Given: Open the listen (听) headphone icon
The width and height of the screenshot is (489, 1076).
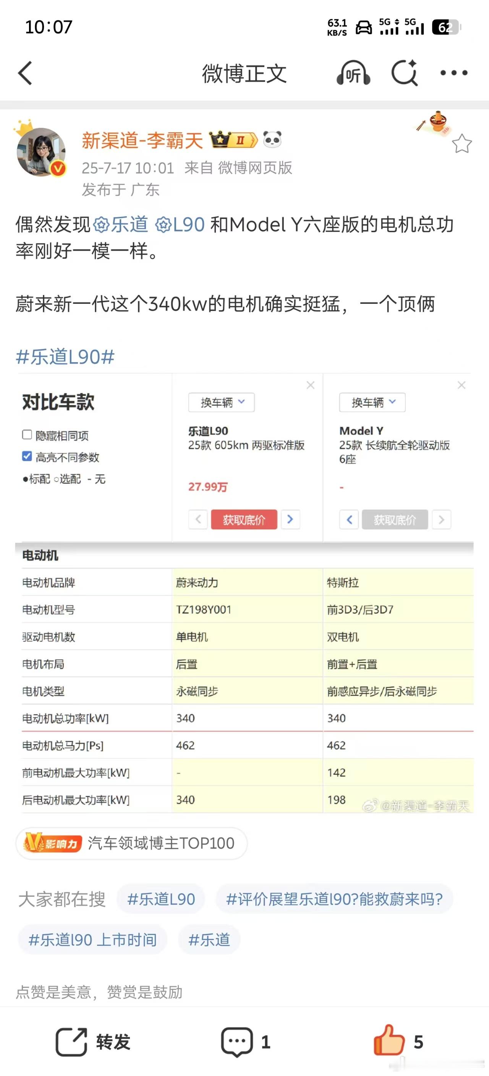Looking at the screenshot, I should tap(353, 73).
